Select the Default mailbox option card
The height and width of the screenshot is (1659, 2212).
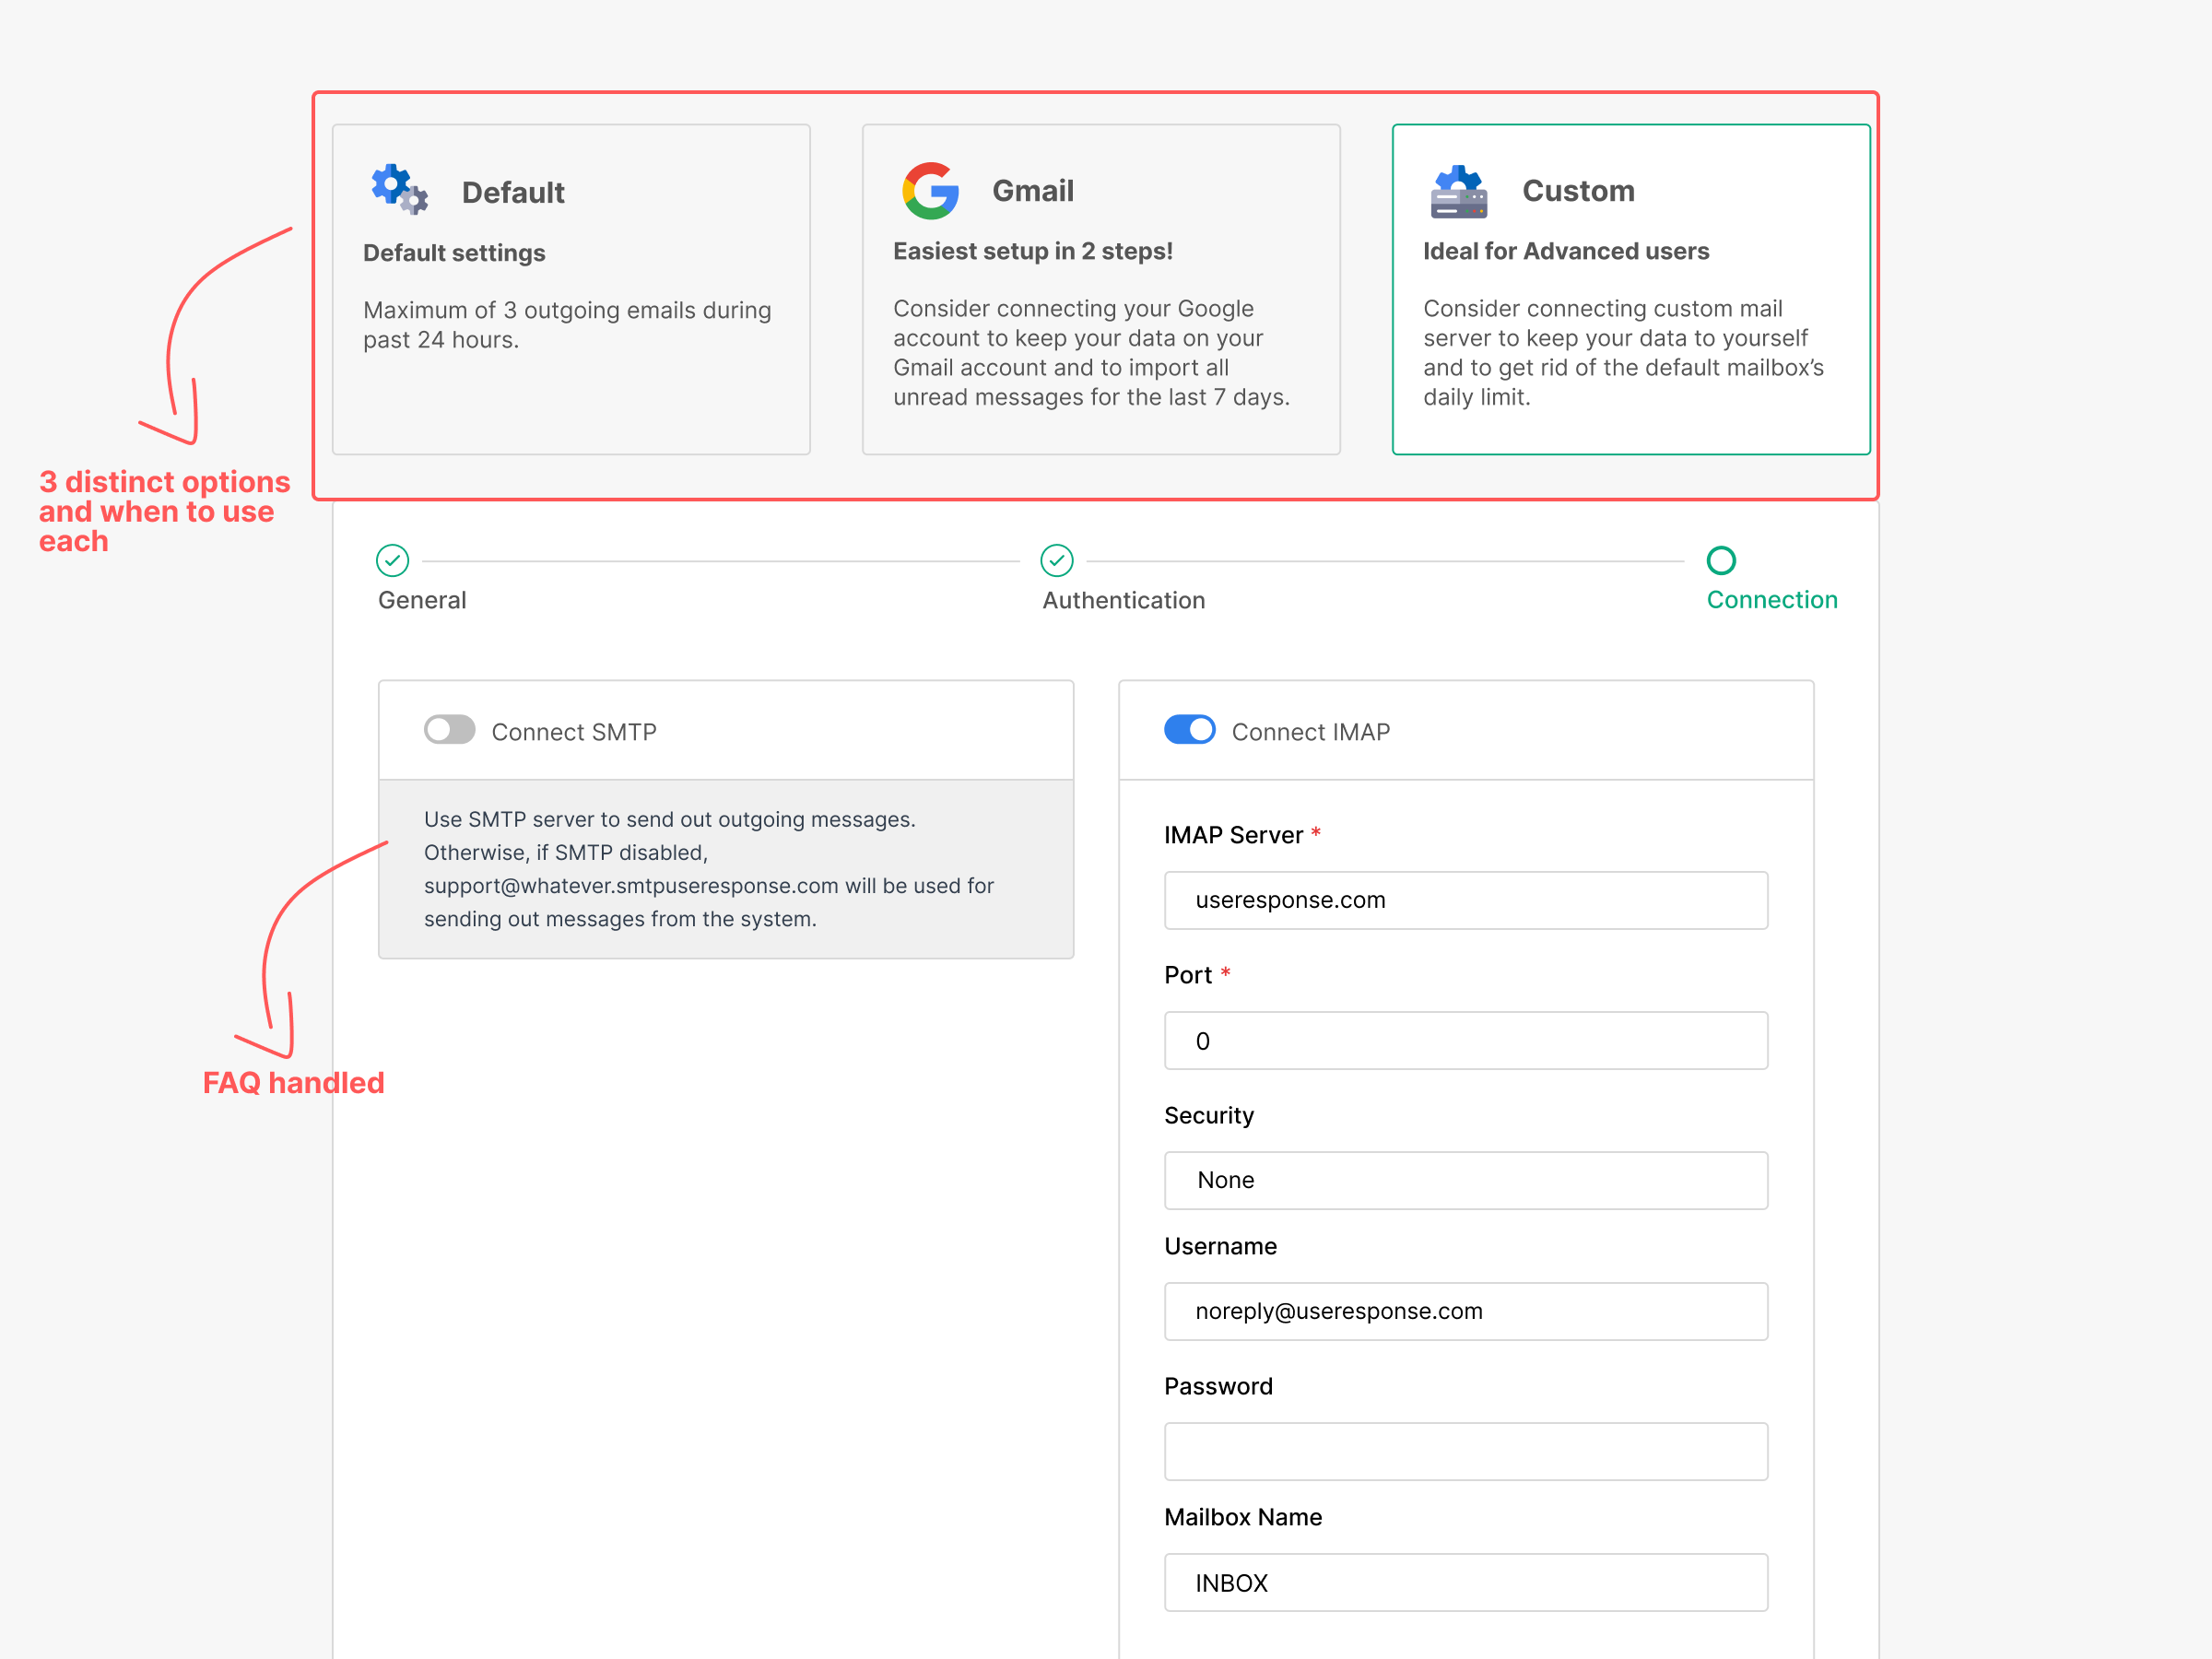[571, 289]
